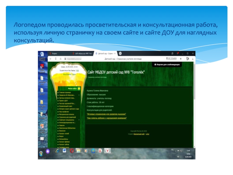233x175 pixels.
Task: Open the browser protection shield icon
Action: (188, 59)
